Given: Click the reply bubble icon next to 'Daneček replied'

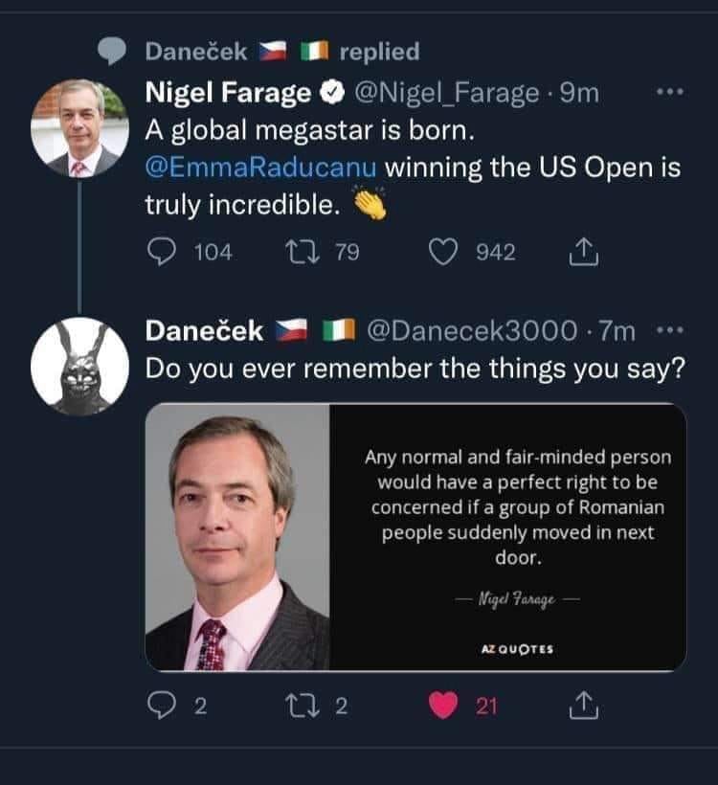Looking at the screenshot, I should pos(113,52).
